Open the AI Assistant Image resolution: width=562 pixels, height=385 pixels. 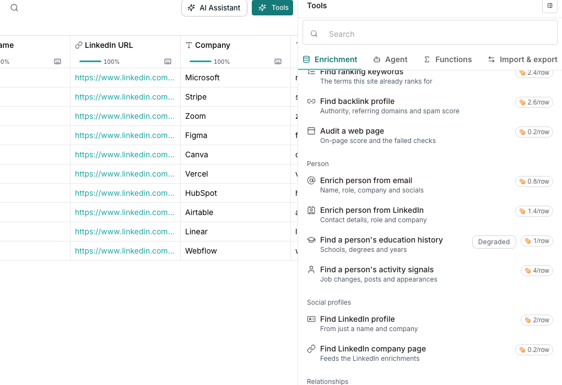pos(214,8)
